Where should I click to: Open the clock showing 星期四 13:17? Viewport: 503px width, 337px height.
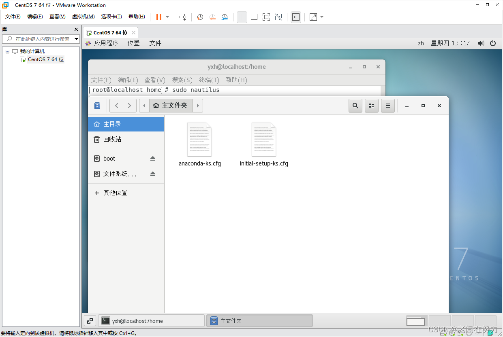(x=450, y=43)
